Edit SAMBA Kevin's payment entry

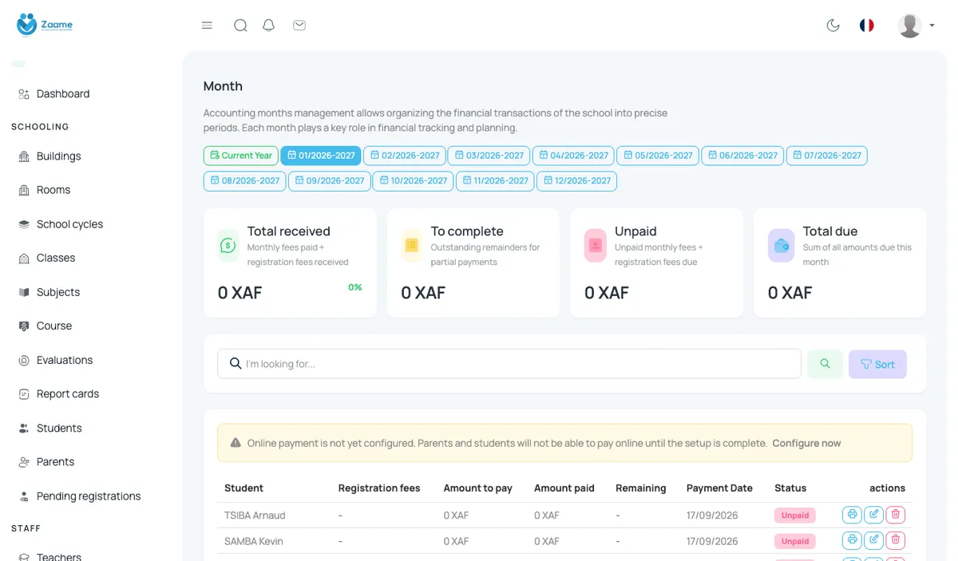[x=874, y=540]
